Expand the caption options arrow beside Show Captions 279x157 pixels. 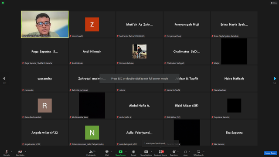coord(151,152)
